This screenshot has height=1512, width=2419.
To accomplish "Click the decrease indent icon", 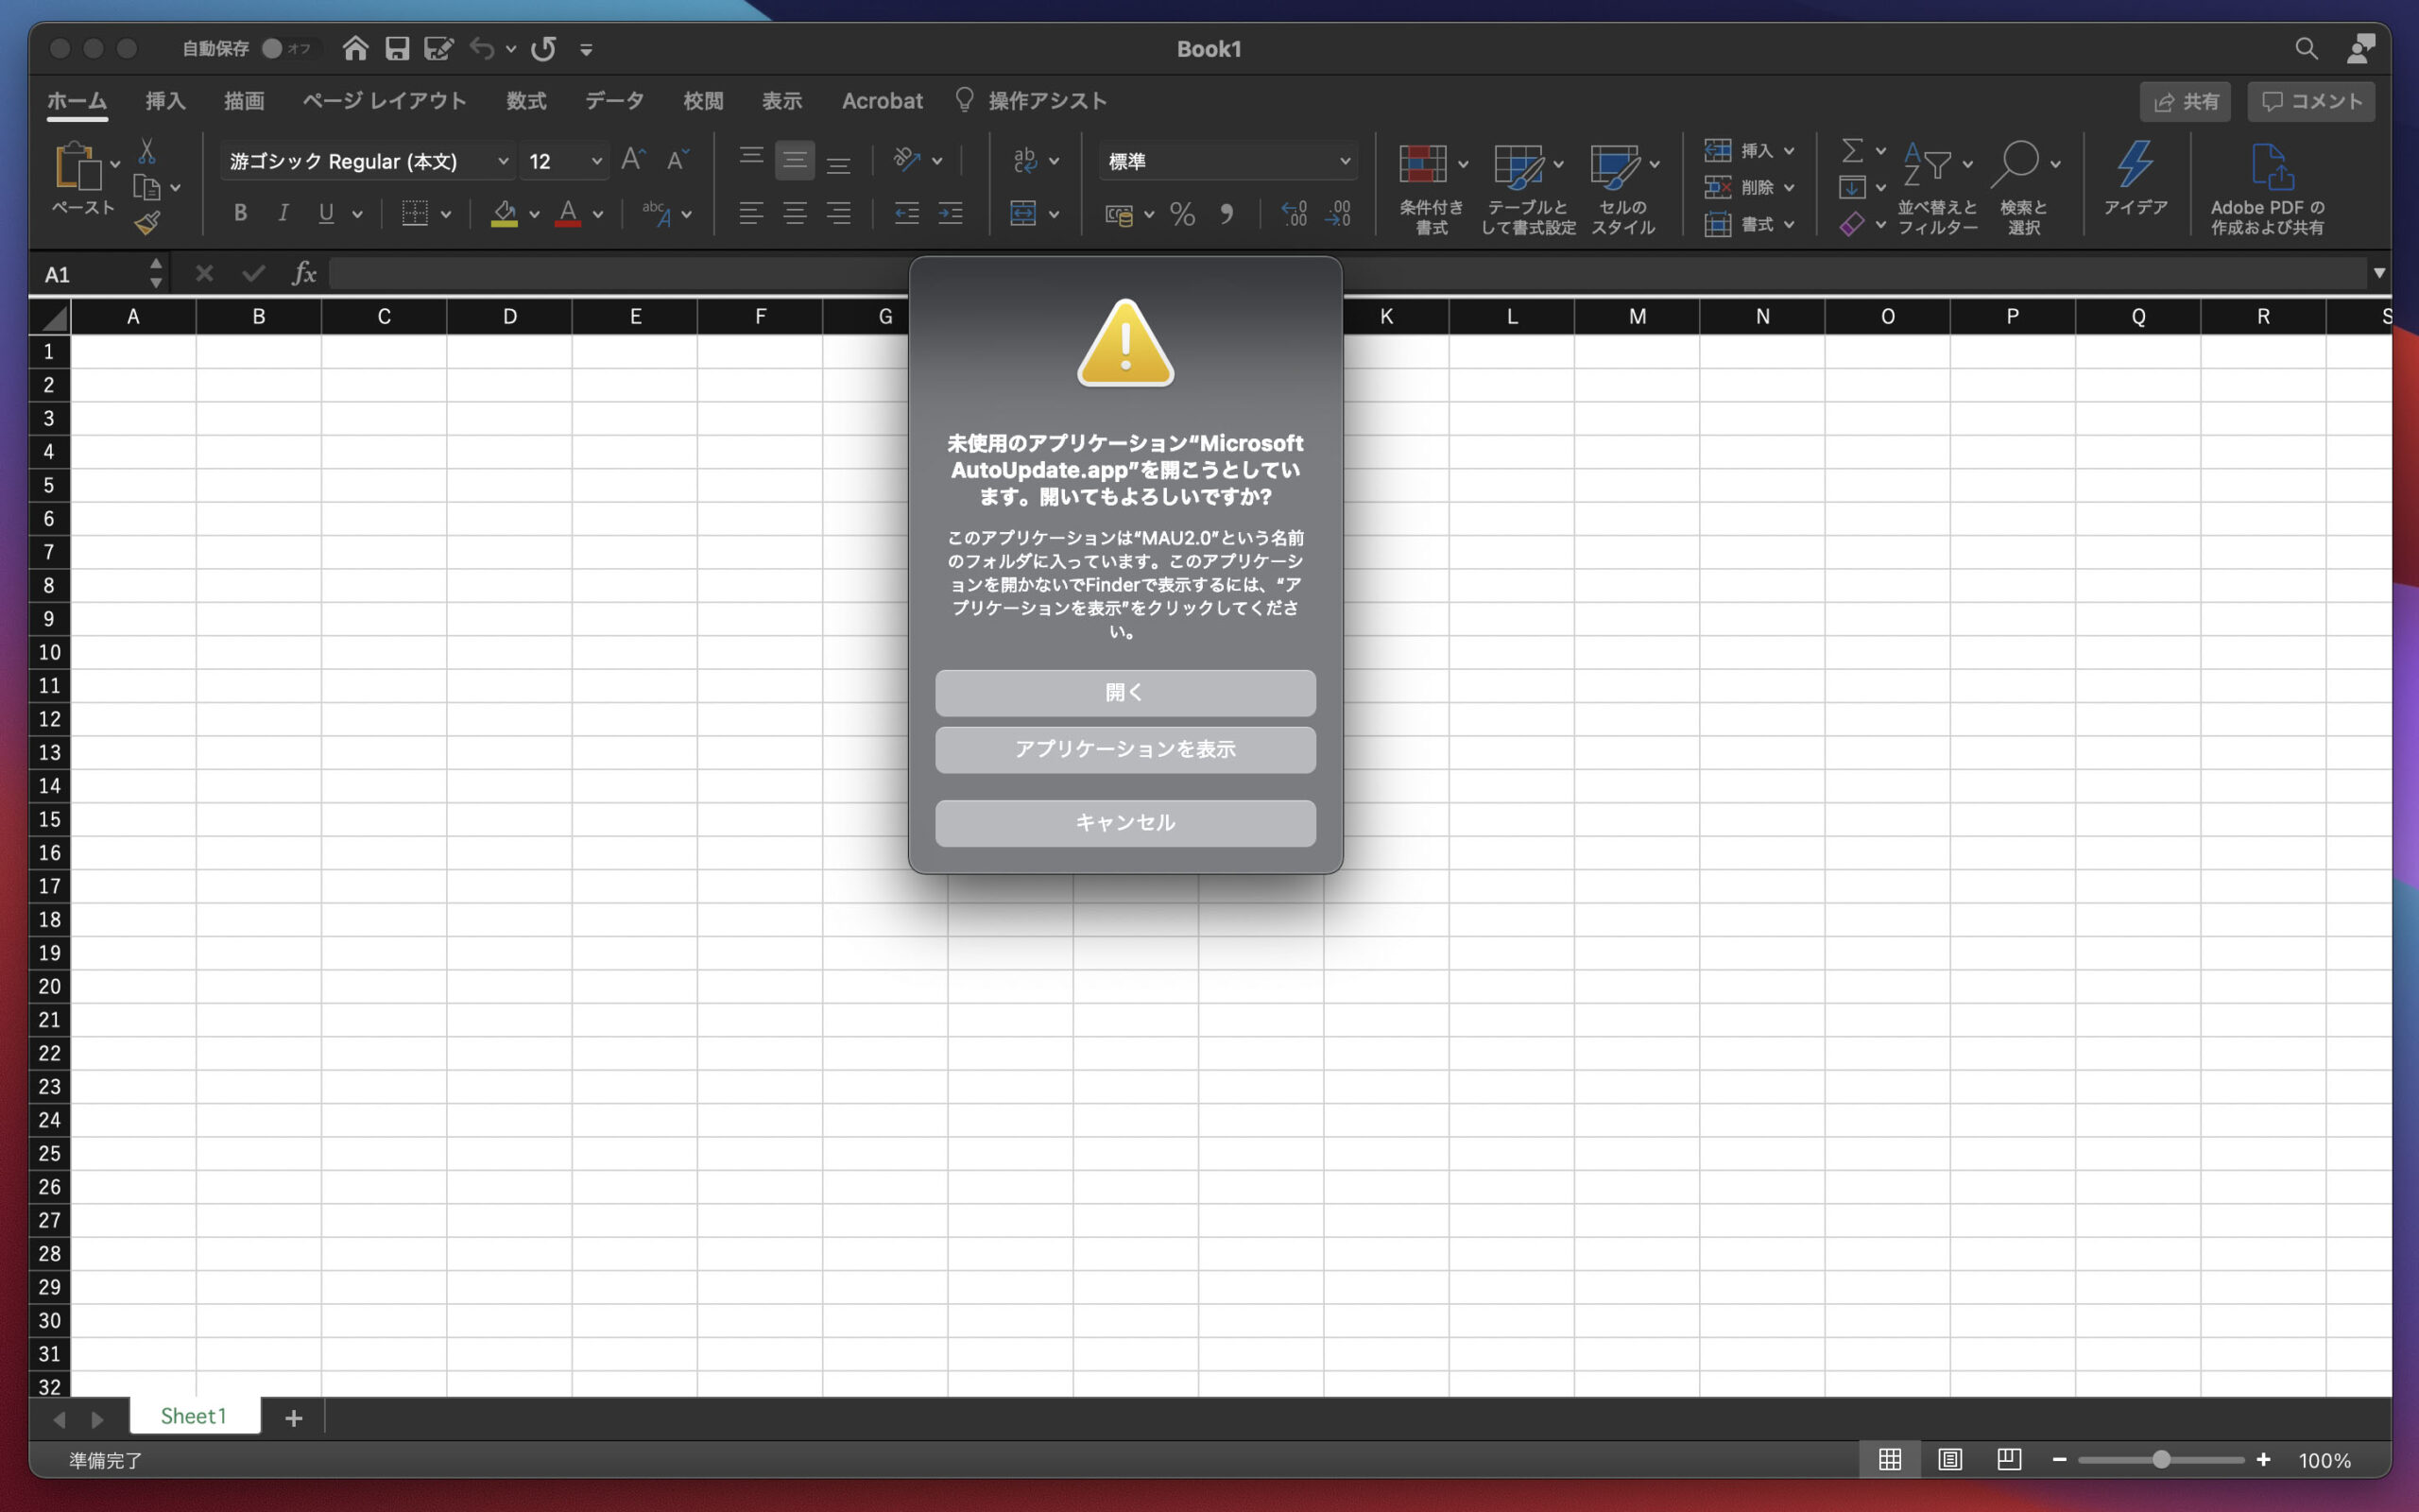I will [x=906, y=213].
